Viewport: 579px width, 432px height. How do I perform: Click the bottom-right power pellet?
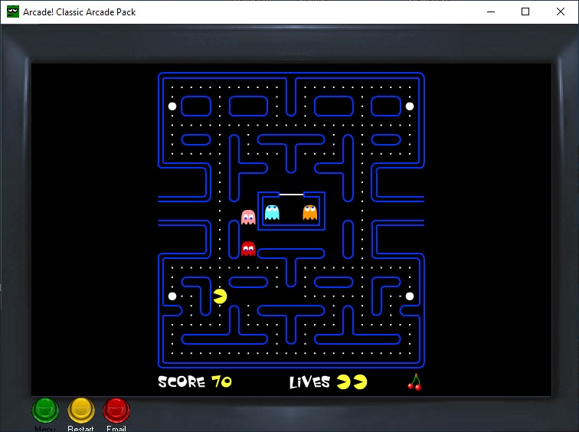point(410,296)
